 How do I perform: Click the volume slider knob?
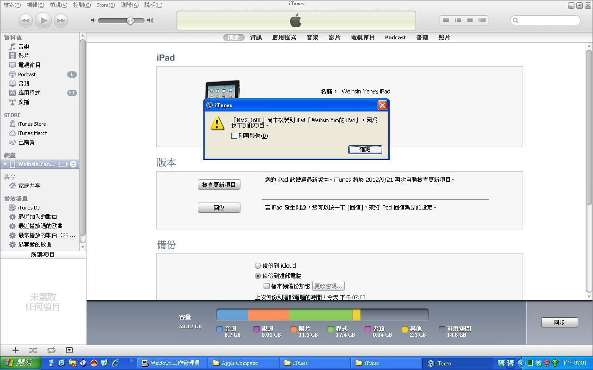pyautogui.click(x=130, y=20)
